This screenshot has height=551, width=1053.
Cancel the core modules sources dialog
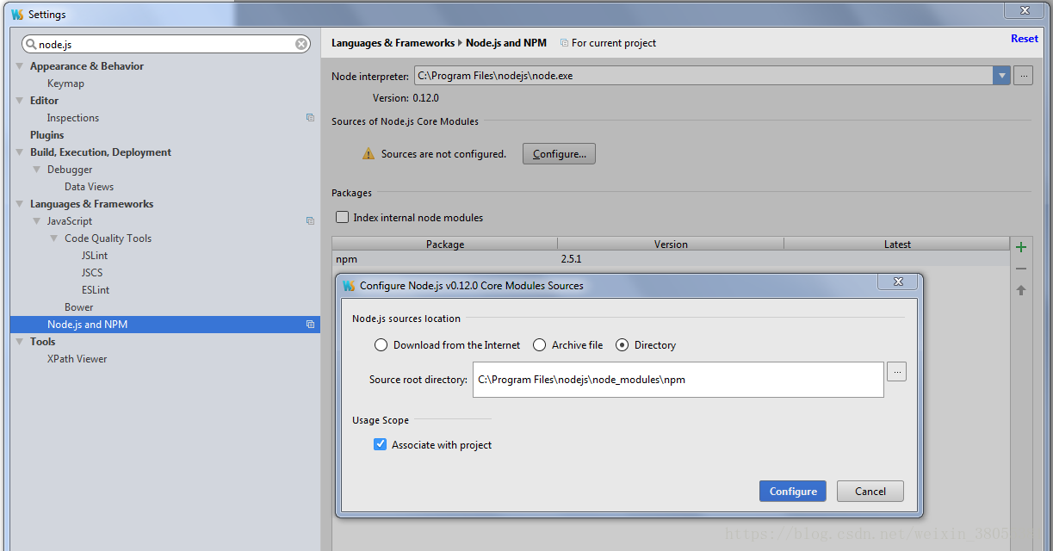click(870, 492)
